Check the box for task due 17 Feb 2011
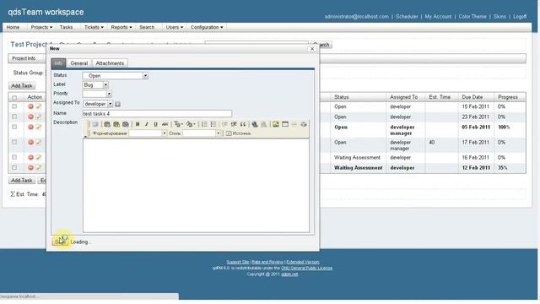The height and width of the screenshot is (304, 540). pos(14,142)
